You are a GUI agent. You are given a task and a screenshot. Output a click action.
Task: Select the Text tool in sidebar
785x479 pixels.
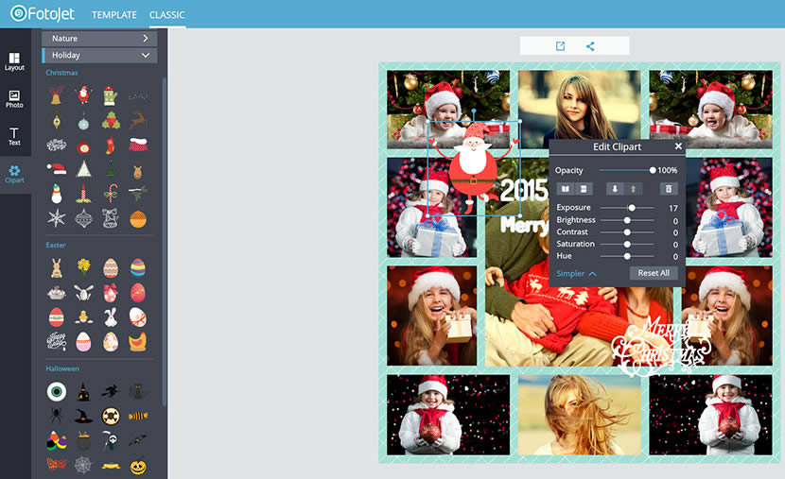pos(14,136)
